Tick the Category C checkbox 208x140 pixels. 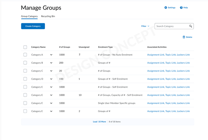pos(25,71)
